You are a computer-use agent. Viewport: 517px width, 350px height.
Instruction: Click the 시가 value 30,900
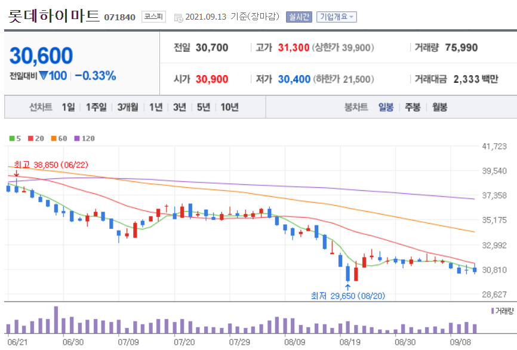pyautogui.click(x=212, y=79)
